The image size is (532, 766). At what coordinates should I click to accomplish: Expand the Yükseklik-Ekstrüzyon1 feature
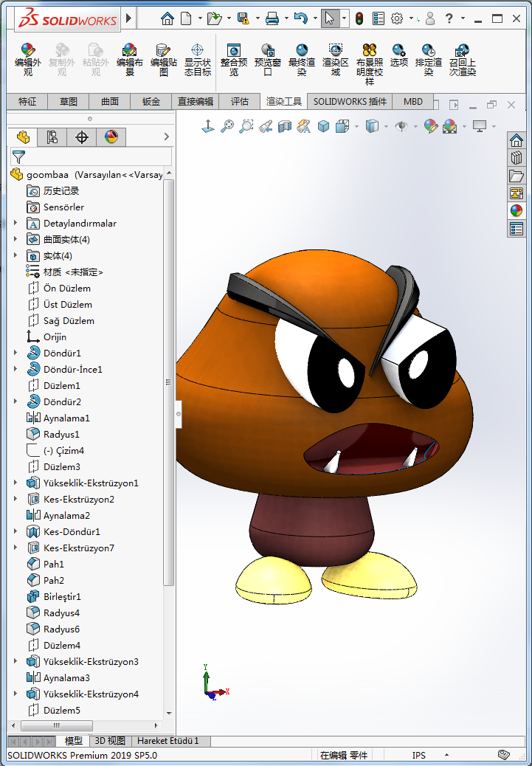click(15, 483)
